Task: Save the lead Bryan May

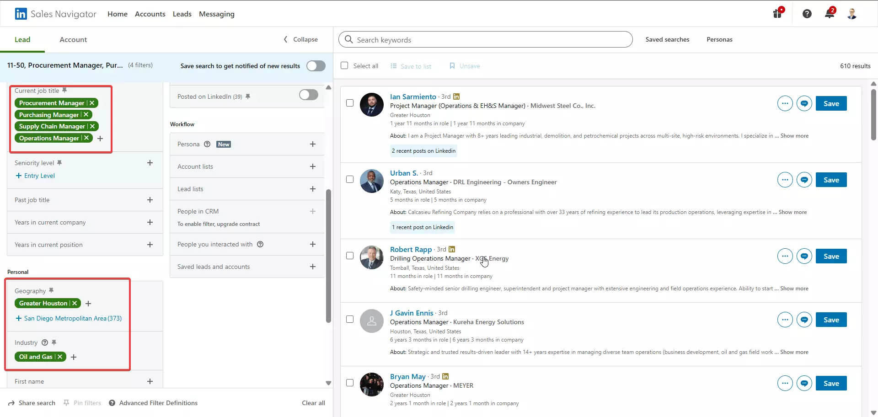Action: click(x=831, y=383)
